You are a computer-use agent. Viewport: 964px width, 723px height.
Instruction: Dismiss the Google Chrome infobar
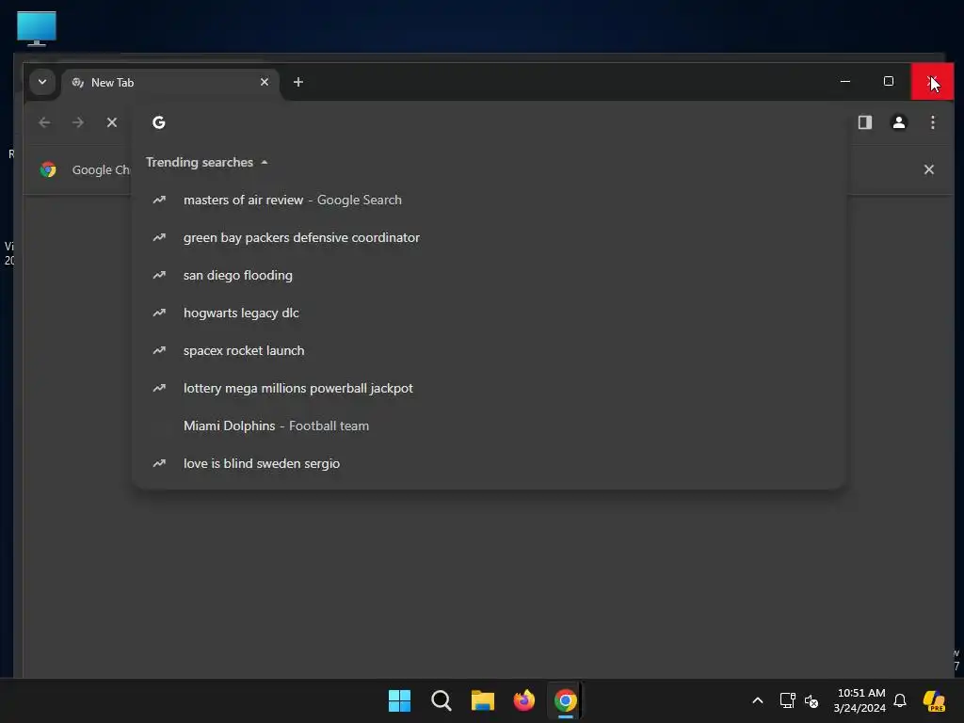coord(929,169)
